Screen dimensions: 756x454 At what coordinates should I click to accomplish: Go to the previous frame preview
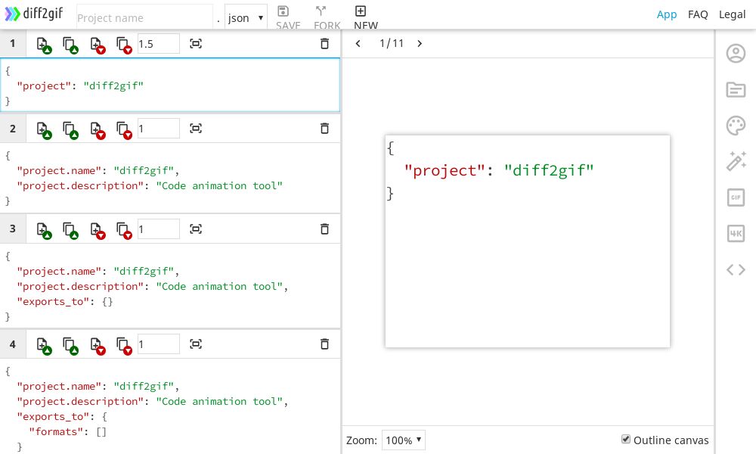358,44
